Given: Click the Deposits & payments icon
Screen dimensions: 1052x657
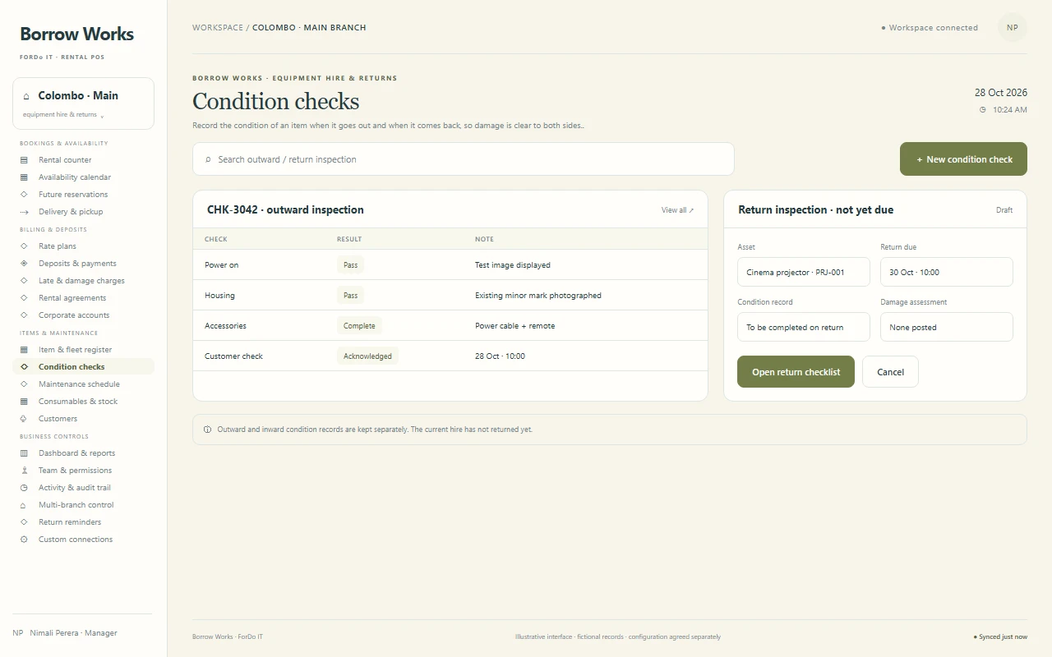Looking at the screenshot, I should click(24, 264).
